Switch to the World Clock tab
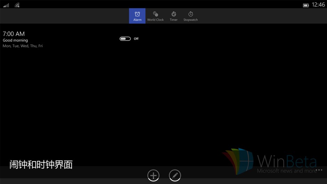This screenshot has width=327, height=184. click(155, 16)
